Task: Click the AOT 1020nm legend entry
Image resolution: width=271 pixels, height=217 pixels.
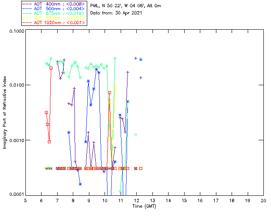Action: [53, 22]
